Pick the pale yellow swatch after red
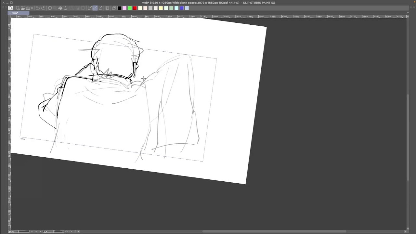 point(140,8)
